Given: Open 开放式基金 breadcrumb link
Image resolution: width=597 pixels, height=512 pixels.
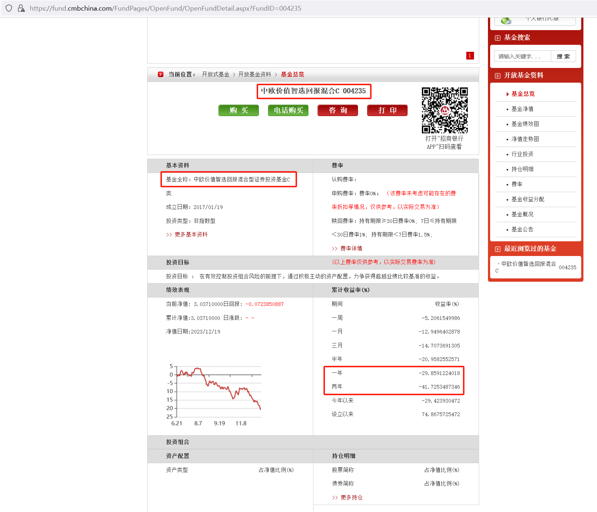Looking at the screenshot, I should coord(216,74).
